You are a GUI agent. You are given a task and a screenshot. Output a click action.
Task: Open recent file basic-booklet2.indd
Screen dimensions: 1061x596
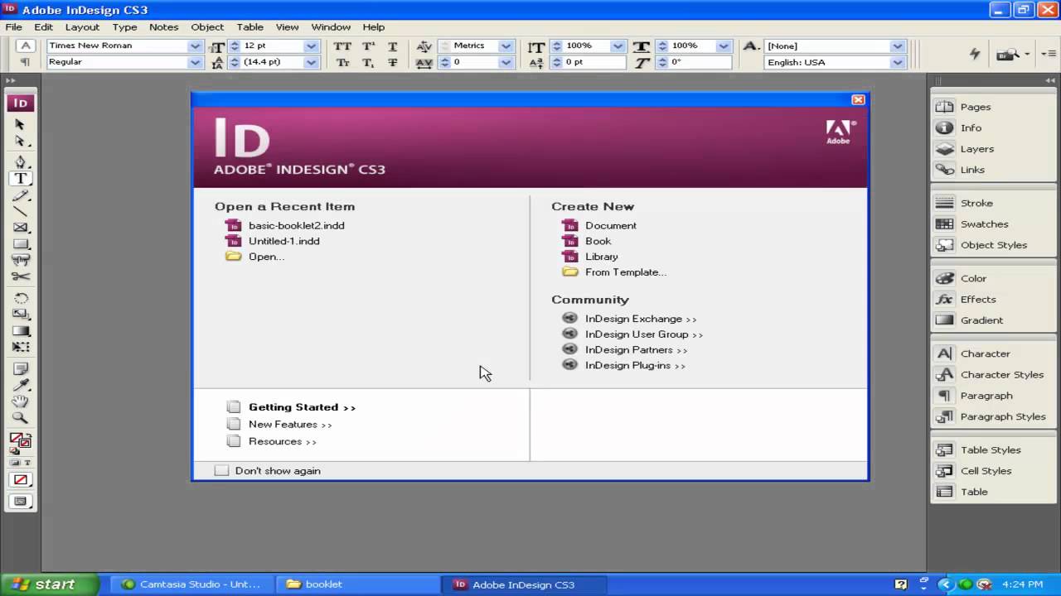[296, 225]
